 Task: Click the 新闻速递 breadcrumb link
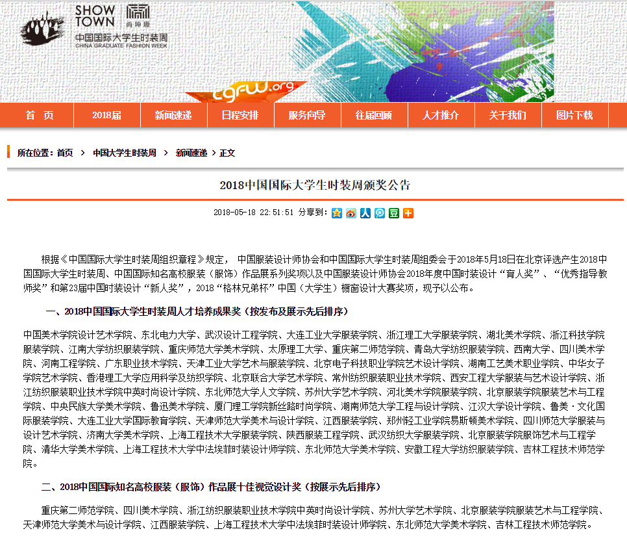pyautogui.click(x=191, y=153)
